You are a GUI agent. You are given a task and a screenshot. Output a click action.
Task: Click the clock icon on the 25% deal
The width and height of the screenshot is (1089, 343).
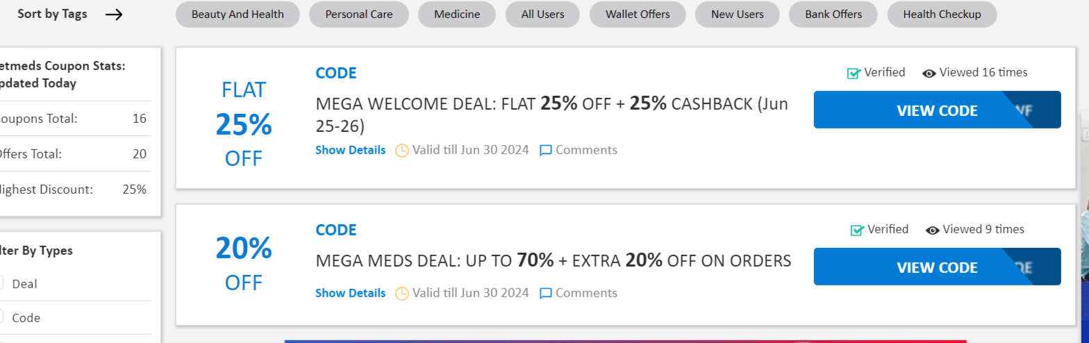click(x=402, y=150)
